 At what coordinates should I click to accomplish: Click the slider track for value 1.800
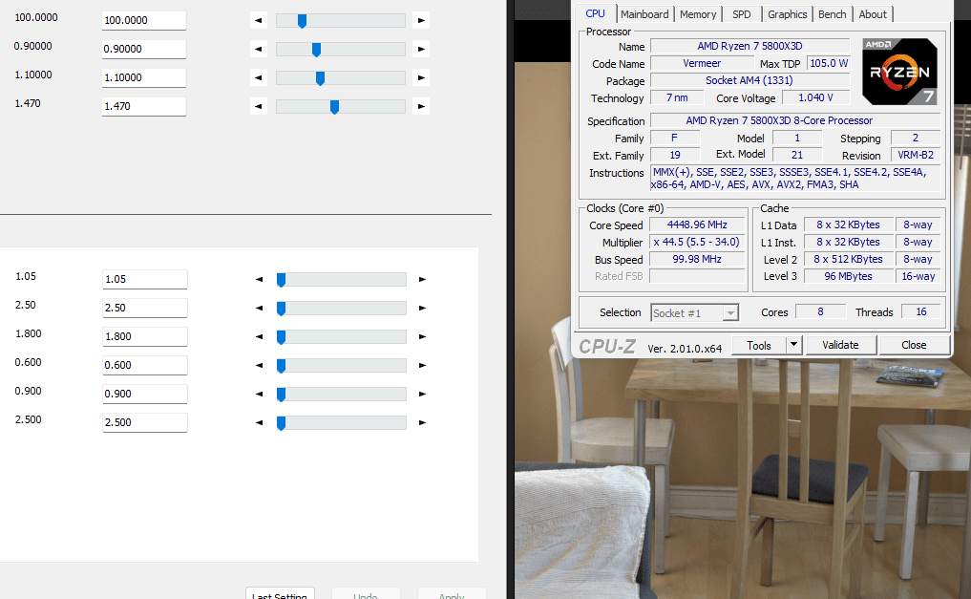pyautogui.click(x=341, y=336)
